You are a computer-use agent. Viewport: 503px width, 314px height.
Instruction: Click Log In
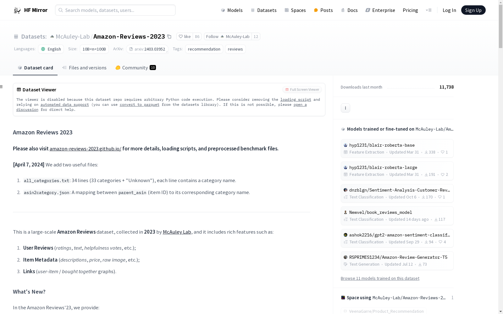[449, 10]
